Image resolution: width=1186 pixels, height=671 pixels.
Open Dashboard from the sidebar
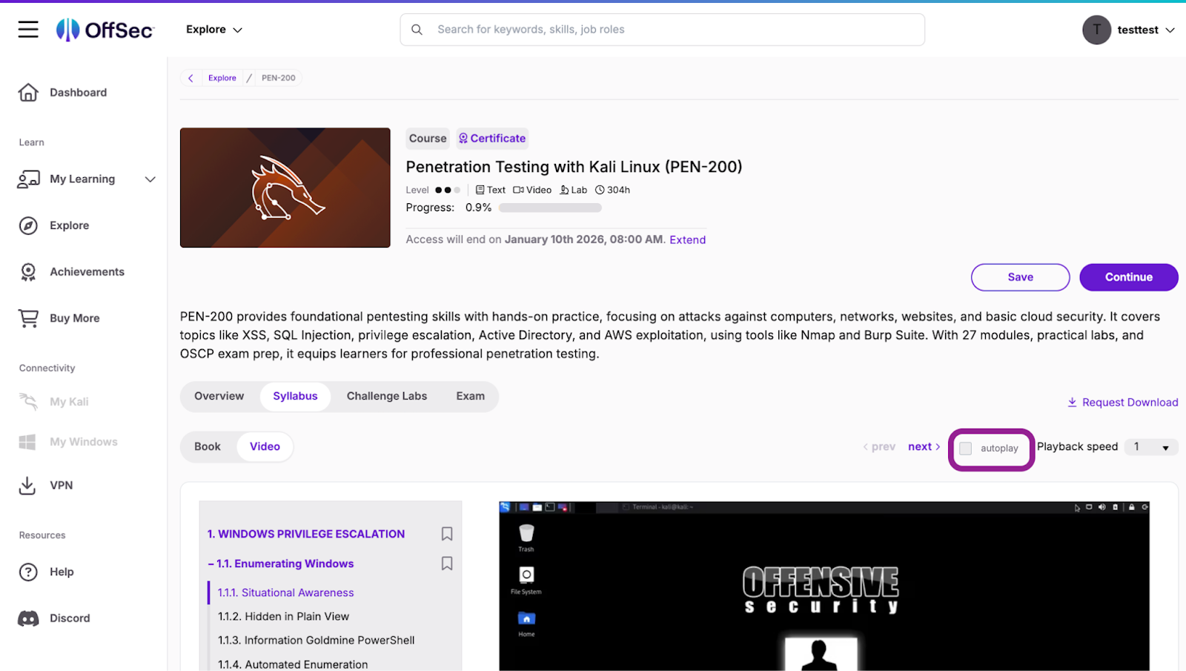79,92
